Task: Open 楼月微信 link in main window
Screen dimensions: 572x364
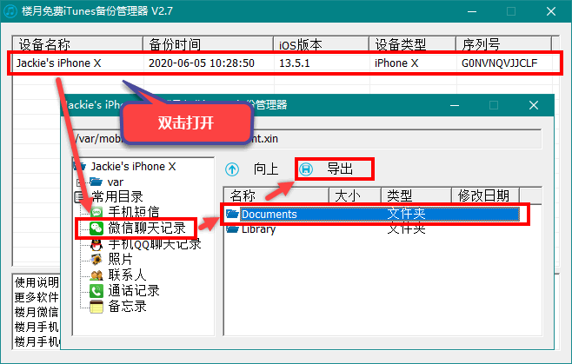Action: (37, 312)
